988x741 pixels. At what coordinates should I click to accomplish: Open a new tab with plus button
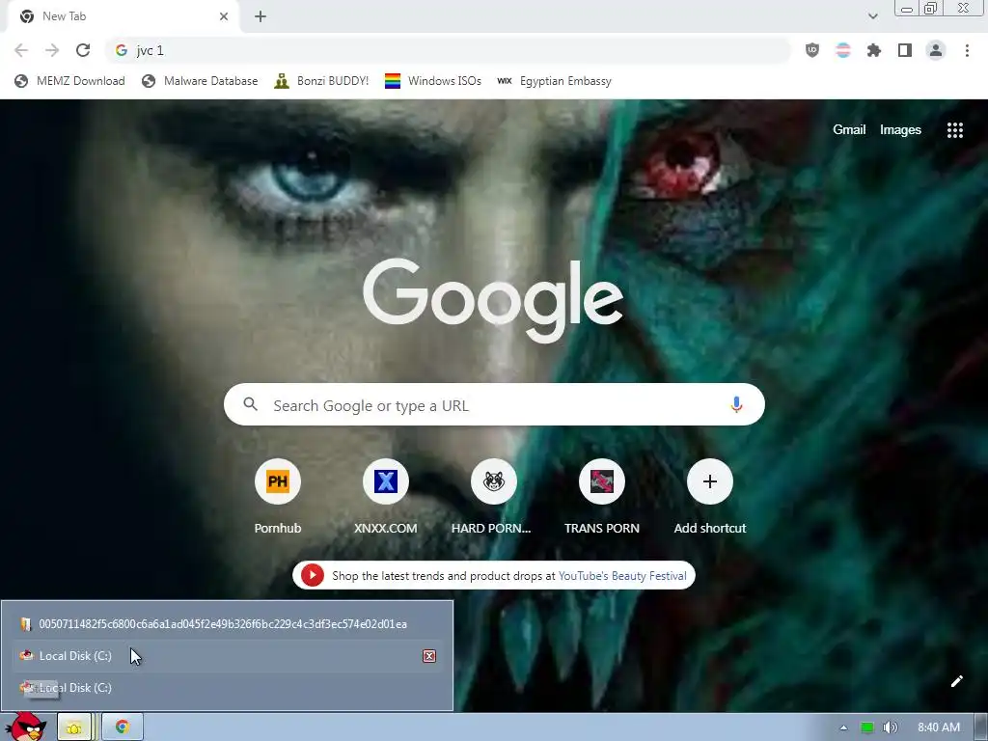coord(261,16)
